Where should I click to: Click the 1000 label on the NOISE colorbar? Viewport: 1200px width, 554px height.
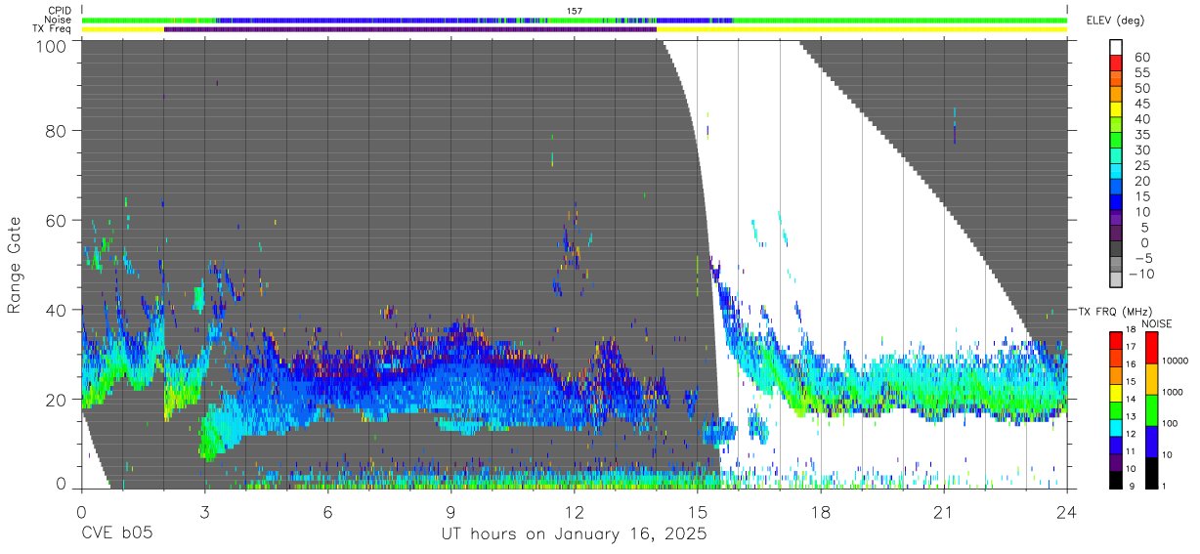[1173, 392]
